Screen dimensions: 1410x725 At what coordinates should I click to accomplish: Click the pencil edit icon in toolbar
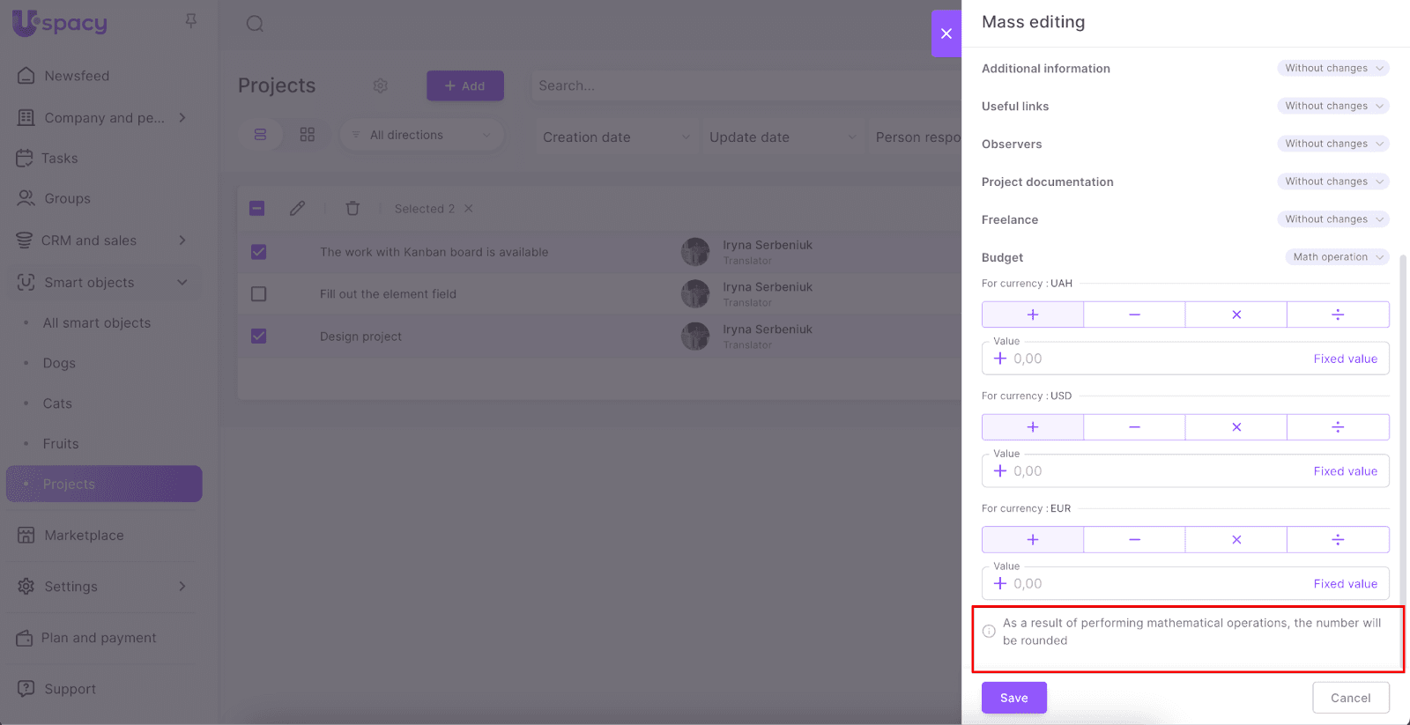point(298,209)
